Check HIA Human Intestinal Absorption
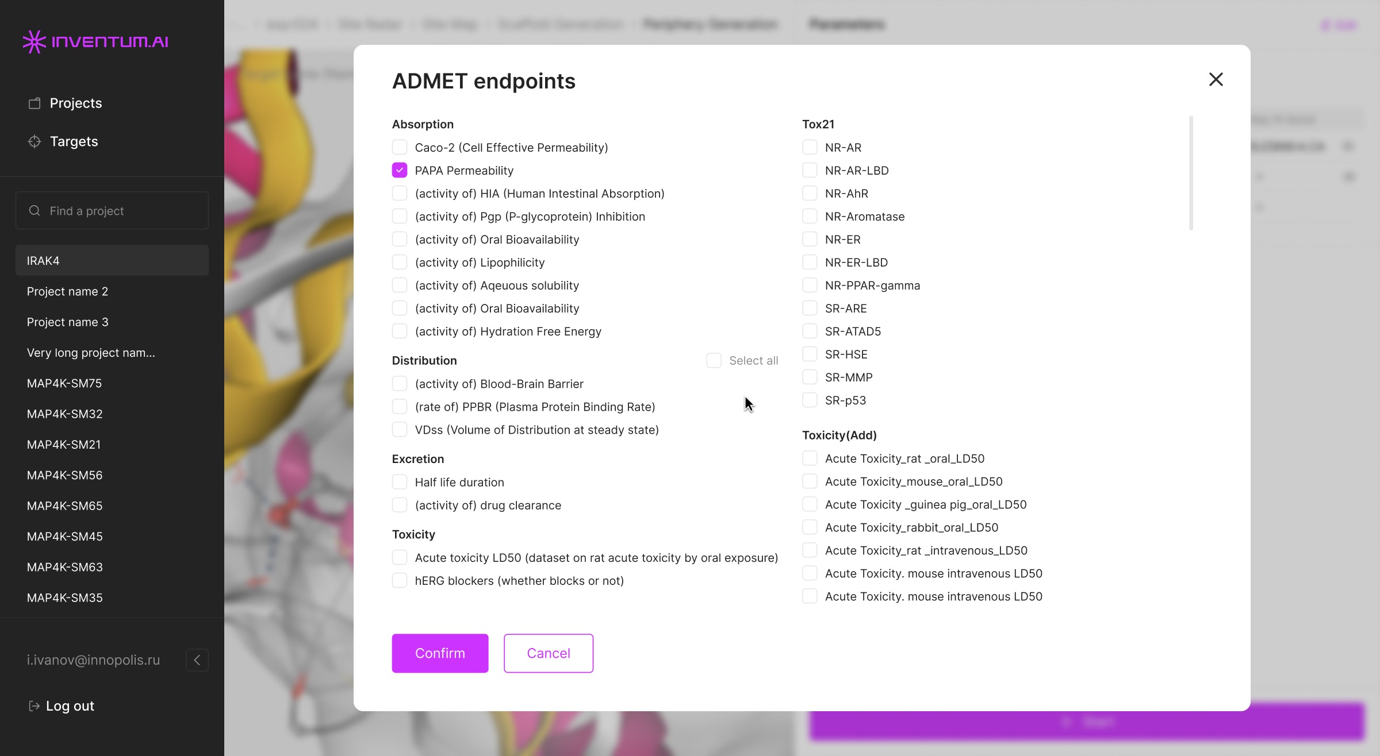This screenshot has height=756, width=1380. coord(400,194)
